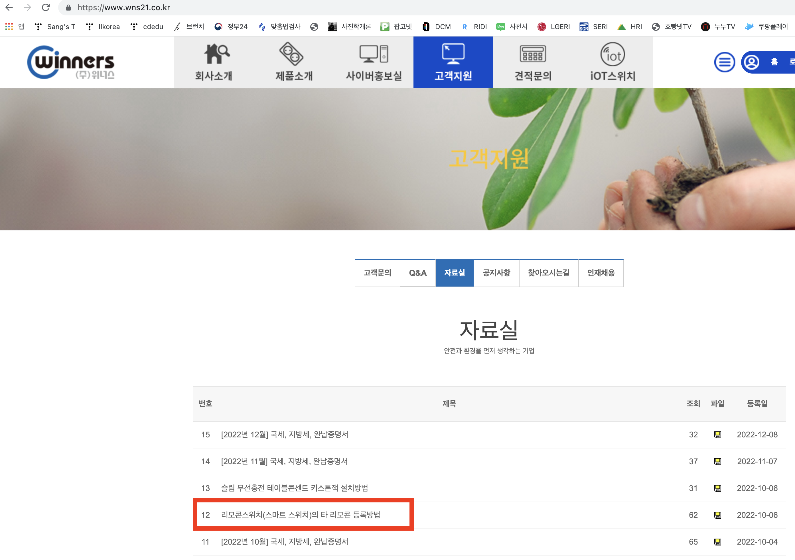Click the browser address bar URL
This screenshot has height=560, width=795.
124,8
